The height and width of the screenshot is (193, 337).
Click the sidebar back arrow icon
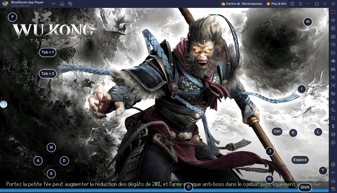pyautogui.click(x=333, y=173)
